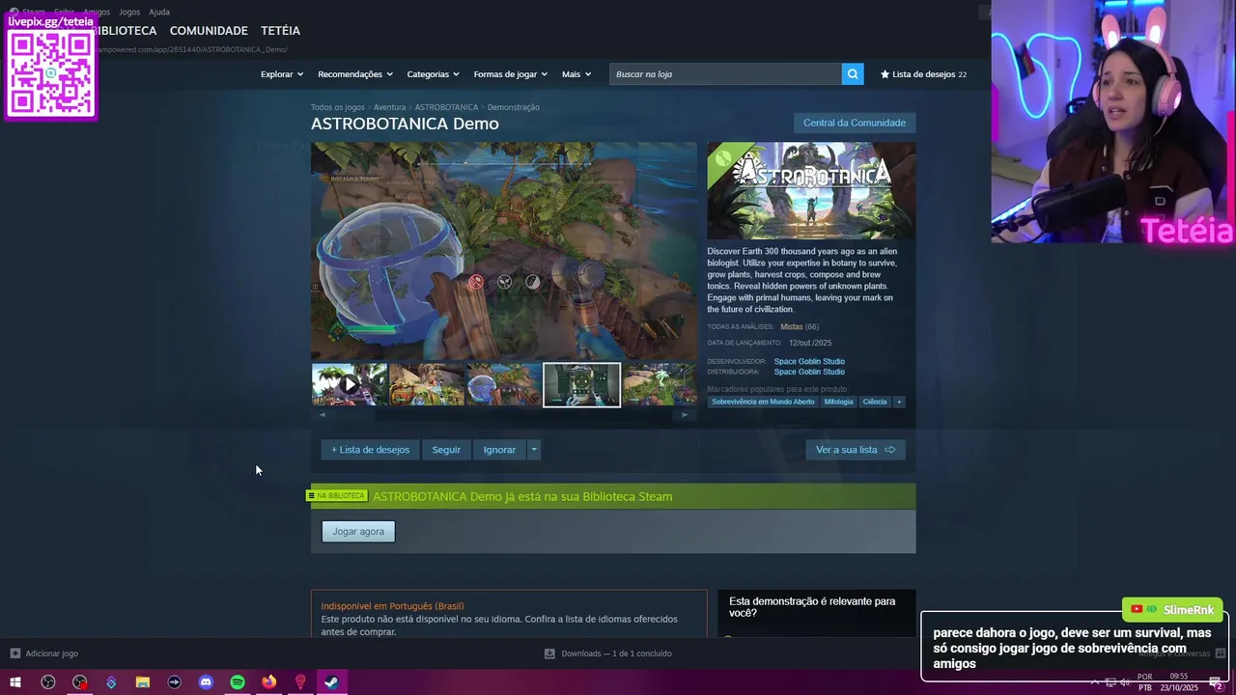Image resolution: width=1236 pixels, height=695 pixels.
Task: Open the pink map-pin taskbar app
Action: tap(300, 682)
